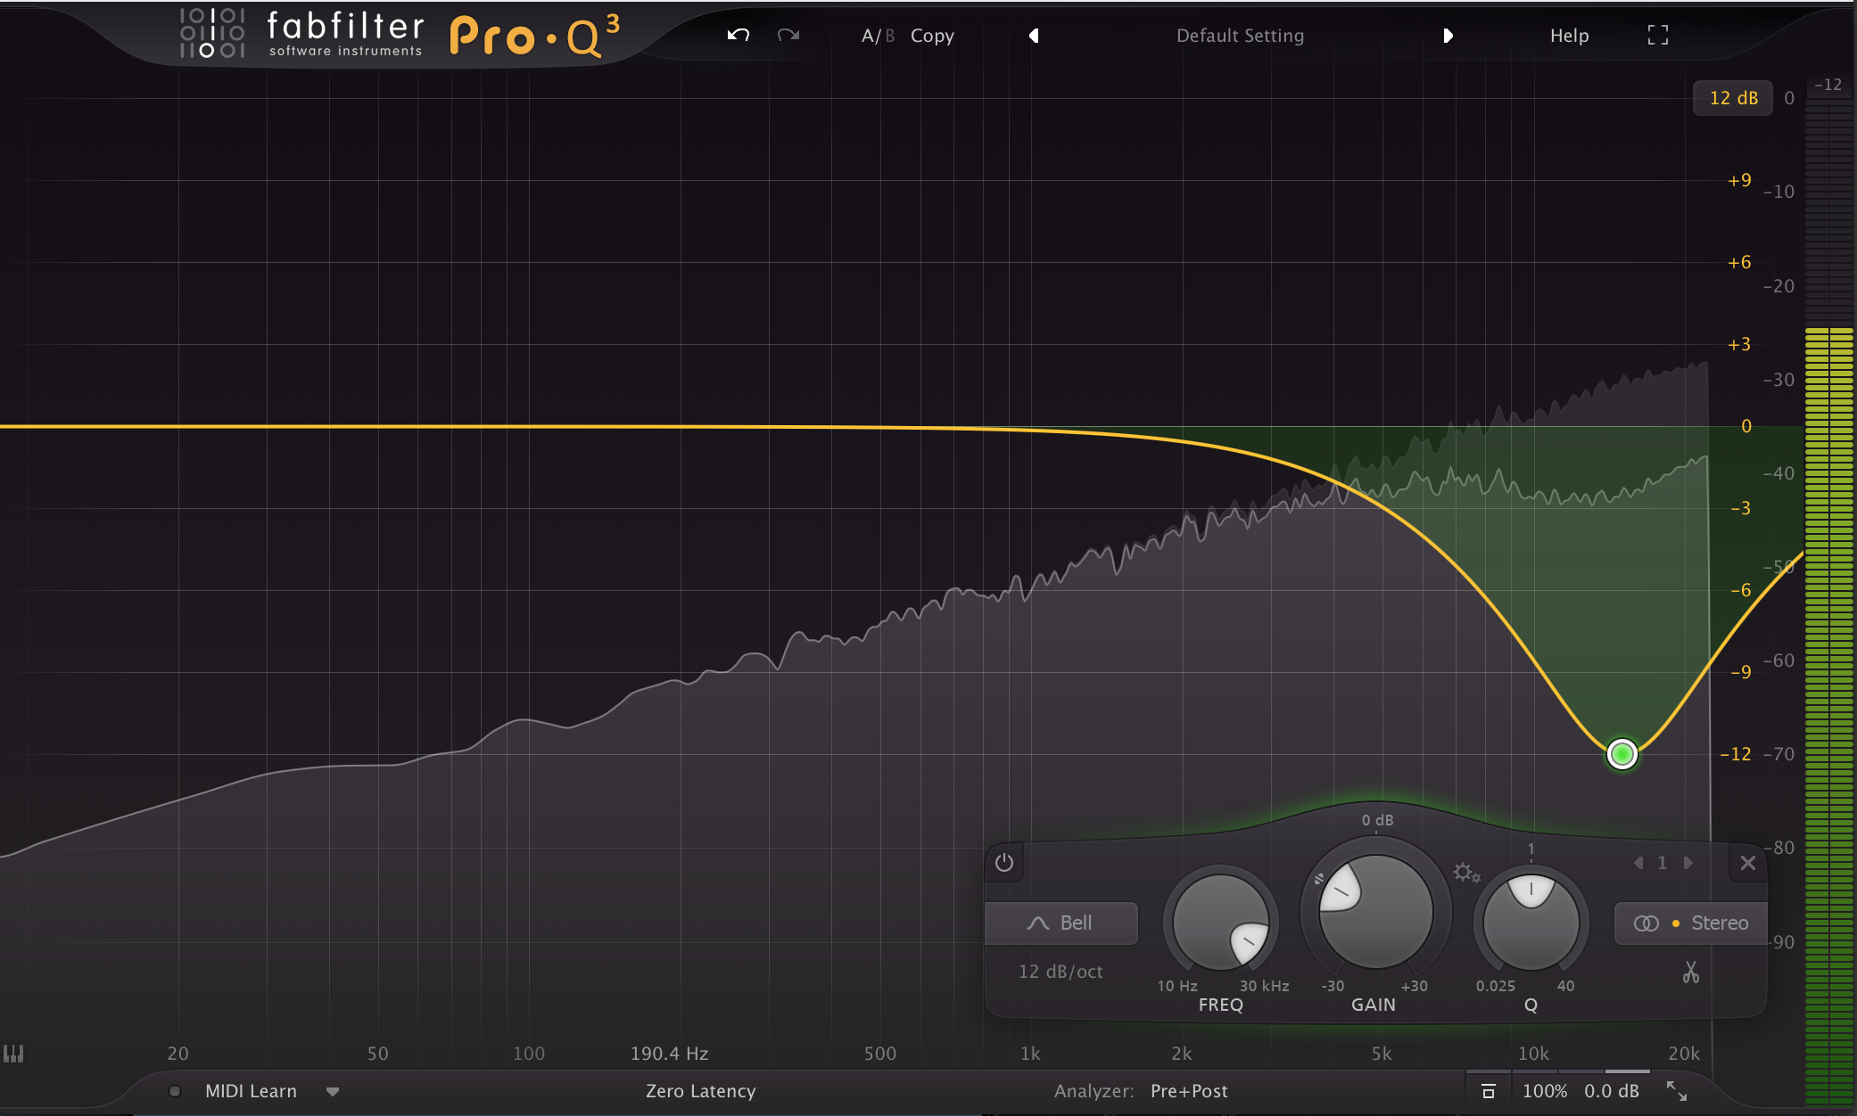Viewport: 1857px width, 1116px height.
Task: Click the FabFilter logo icon
Action: tap(212, 33)
